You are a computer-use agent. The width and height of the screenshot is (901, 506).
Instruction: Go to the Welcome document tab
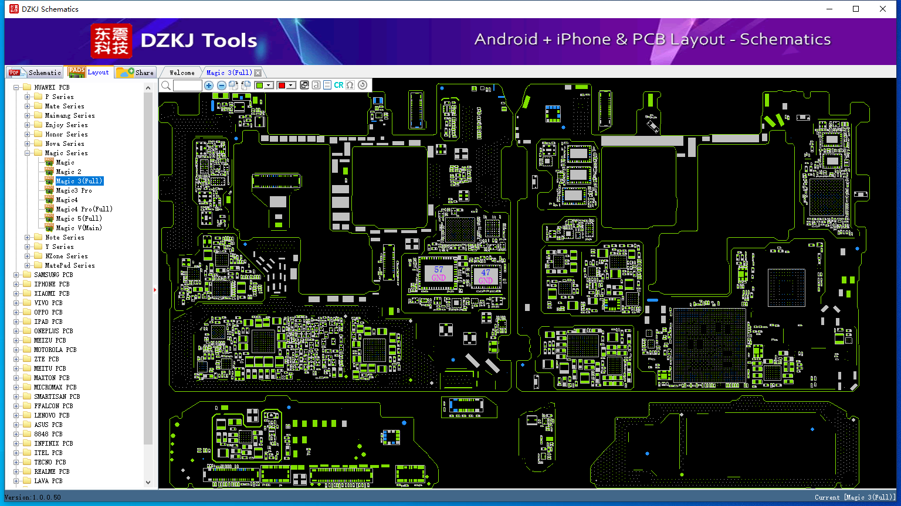point(182,73)
